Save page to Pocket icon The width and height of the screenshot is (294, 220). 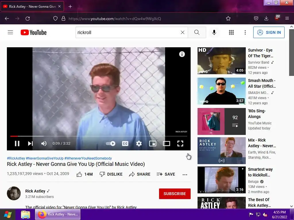tap(256, 18)
